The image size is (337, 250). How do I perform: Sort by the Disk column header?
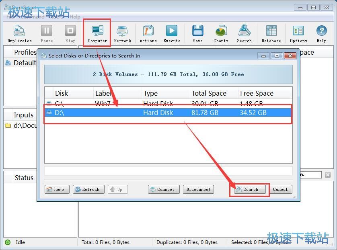[73, 93]
